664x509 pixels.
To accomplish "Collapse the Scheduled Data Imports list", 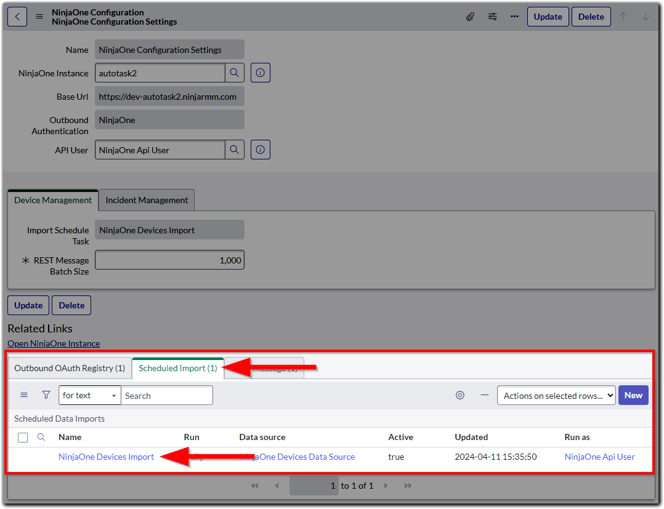I will (x=484, y=395).
